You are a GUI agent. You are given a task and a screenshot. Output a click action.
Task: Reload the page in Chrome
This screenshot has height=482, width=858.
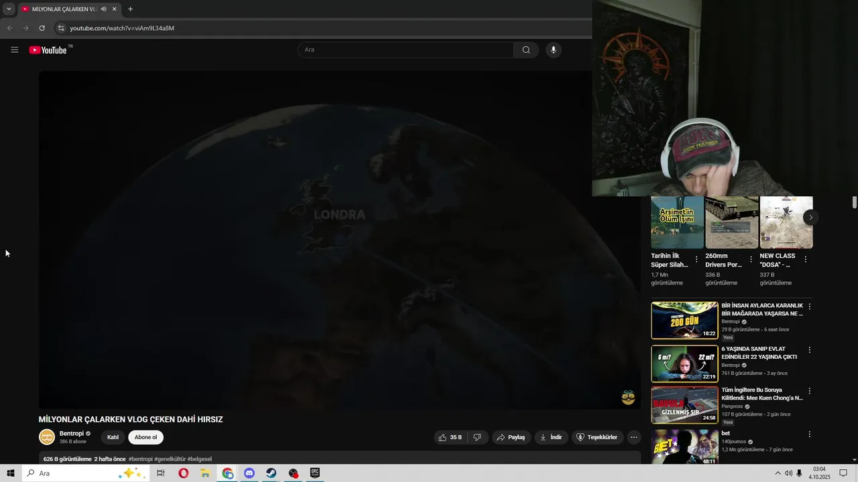point(42,28)
